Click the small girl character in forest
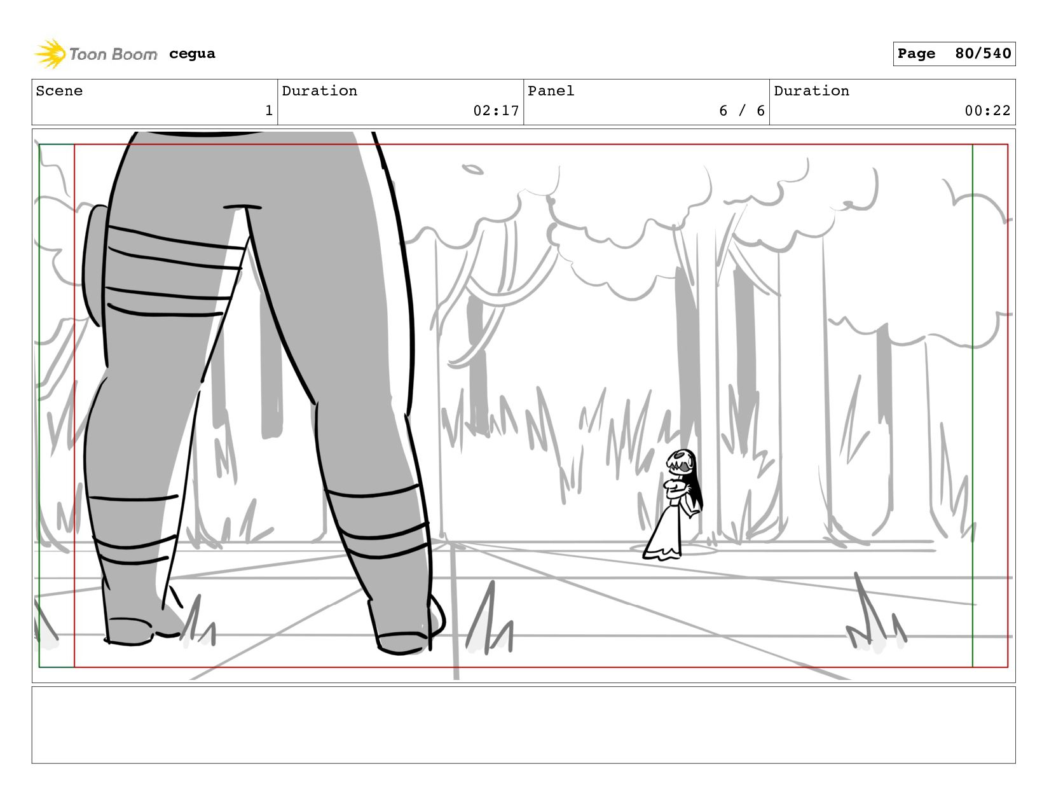The height and width of the screenshot is (811, 1049). click(673, 505)
